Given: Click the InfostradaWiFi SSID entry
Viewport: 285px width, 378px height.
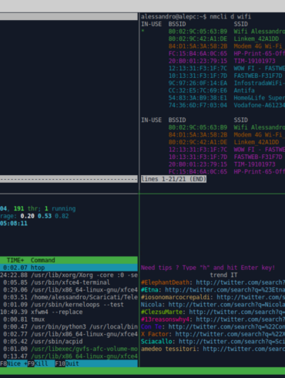Looking at the screenshot, I should point(260,83).
